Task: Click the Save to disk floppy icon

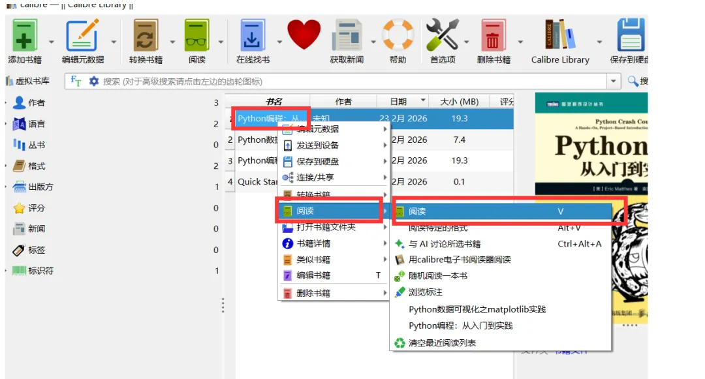Action: pos(631,35)
